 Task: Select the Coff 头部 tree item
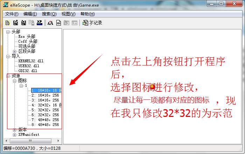click(x=28, y=41)
